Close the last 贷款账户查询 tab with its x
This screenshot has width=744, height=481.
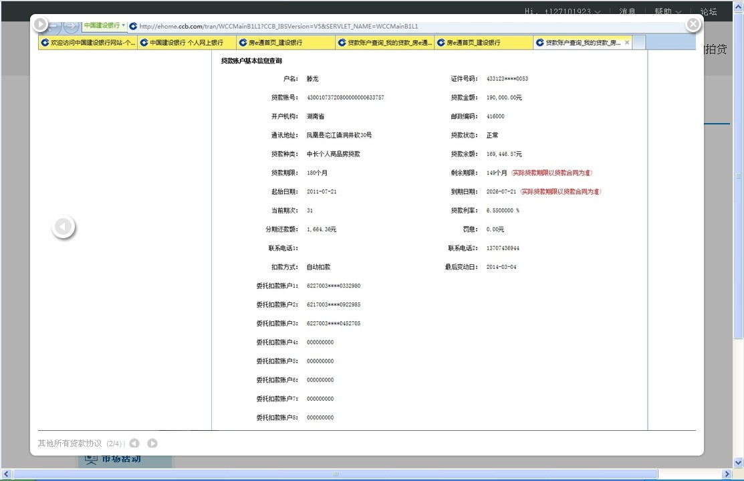[627, 42]
